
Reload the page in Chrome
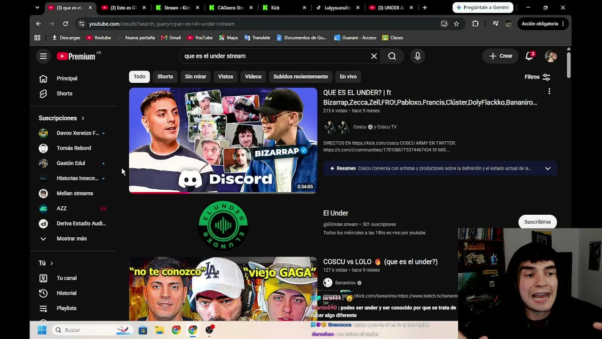(x=65, y=24)
